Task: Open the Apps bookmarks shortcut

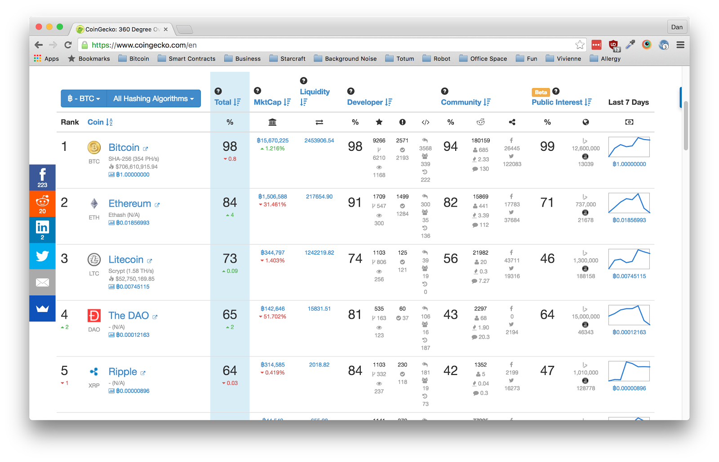Action: point(47,58)
